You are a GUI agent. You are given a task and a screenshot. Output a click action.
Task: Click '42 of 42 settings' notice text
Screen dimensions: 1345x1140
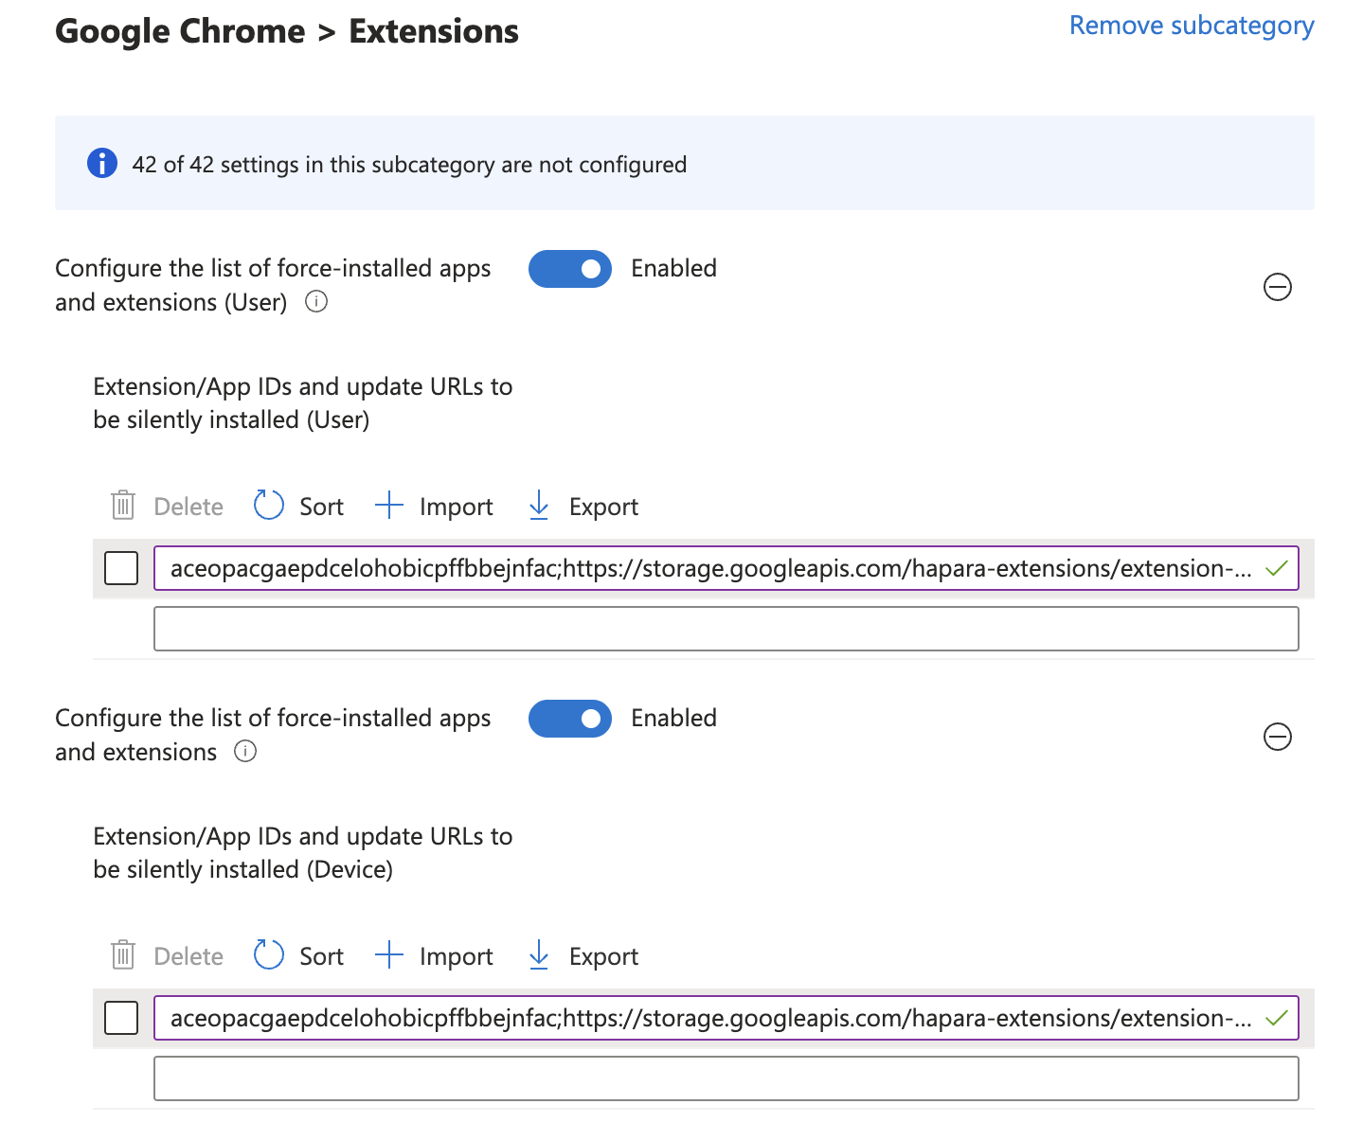click(409, 165)
